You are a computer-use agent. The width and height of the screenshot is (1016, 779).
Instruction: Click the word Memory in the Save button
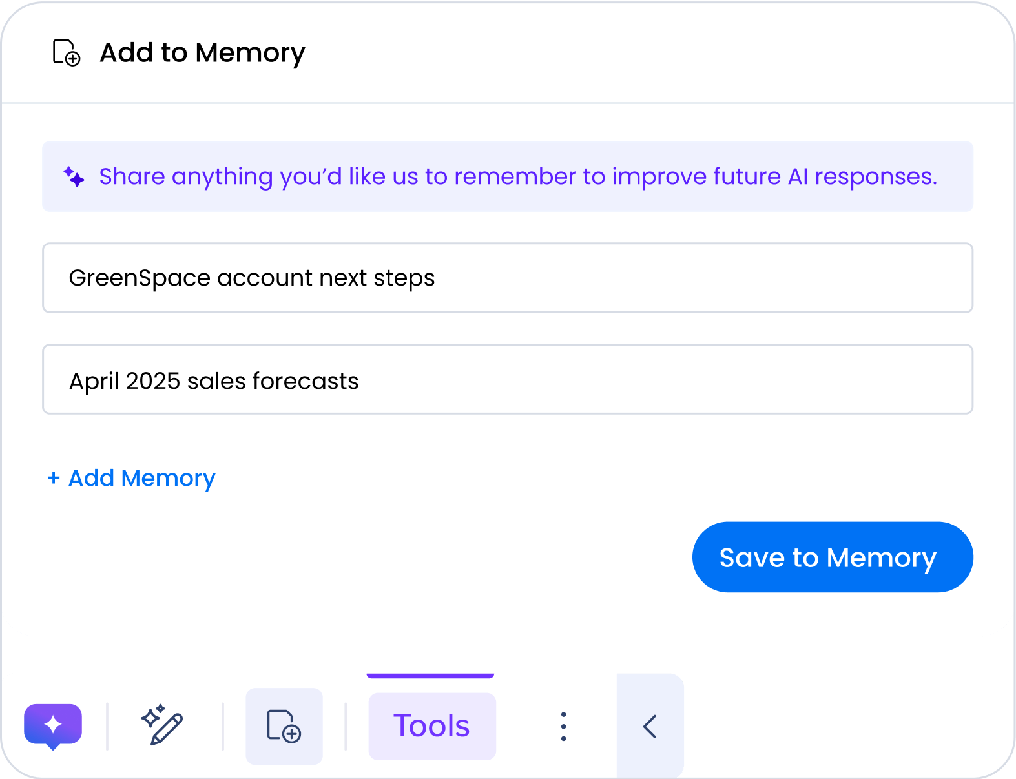pyautogui.click(x=881, y=557)
